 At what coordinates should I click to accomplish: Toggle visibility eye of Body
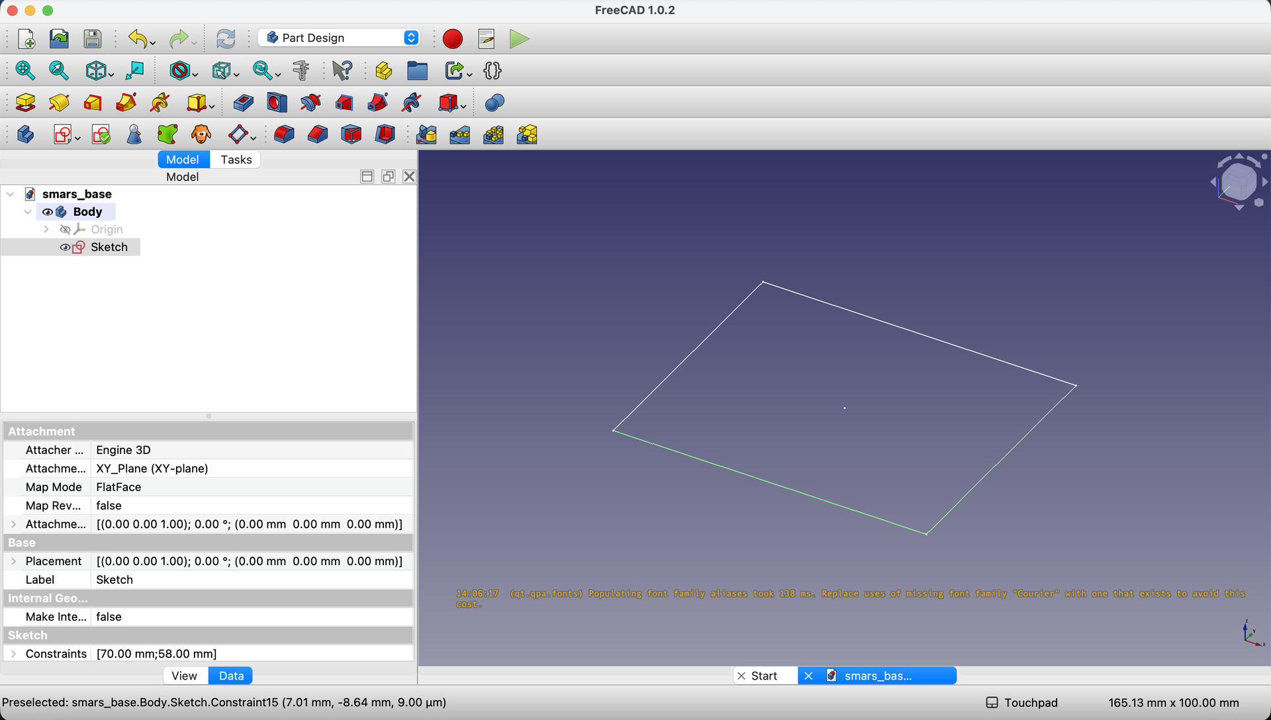pyautogui.click(x=47, y=212)
